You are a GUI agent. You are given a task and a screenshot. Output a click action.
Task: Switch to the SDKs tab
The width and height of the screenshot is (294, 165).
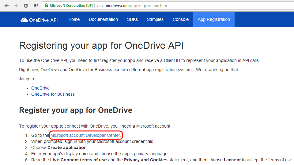[132, 19]
